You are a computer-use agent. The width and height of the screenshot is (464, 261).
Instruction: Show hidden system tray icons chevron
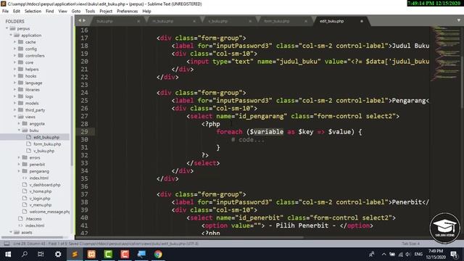(x=384, y=254)
